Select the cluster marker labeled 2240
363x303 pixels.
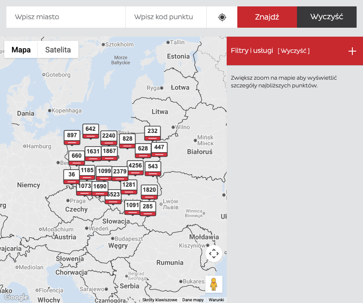point(109,137)
